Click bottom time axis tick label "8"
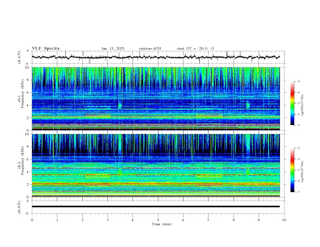This screenshot has width=320, height=247. coord(234,220)
